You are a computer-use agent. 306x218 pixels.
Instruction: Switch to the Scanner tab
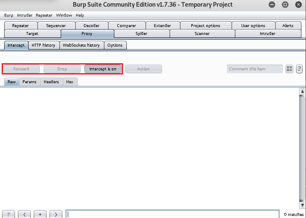(202, 34)
